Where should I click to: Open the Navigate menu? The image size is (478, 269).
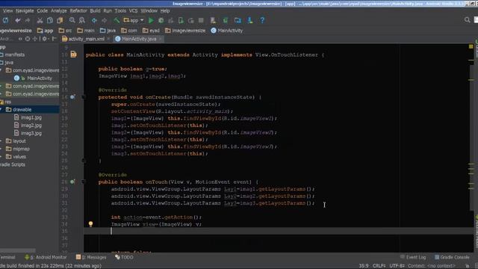(x=25, y=10)
